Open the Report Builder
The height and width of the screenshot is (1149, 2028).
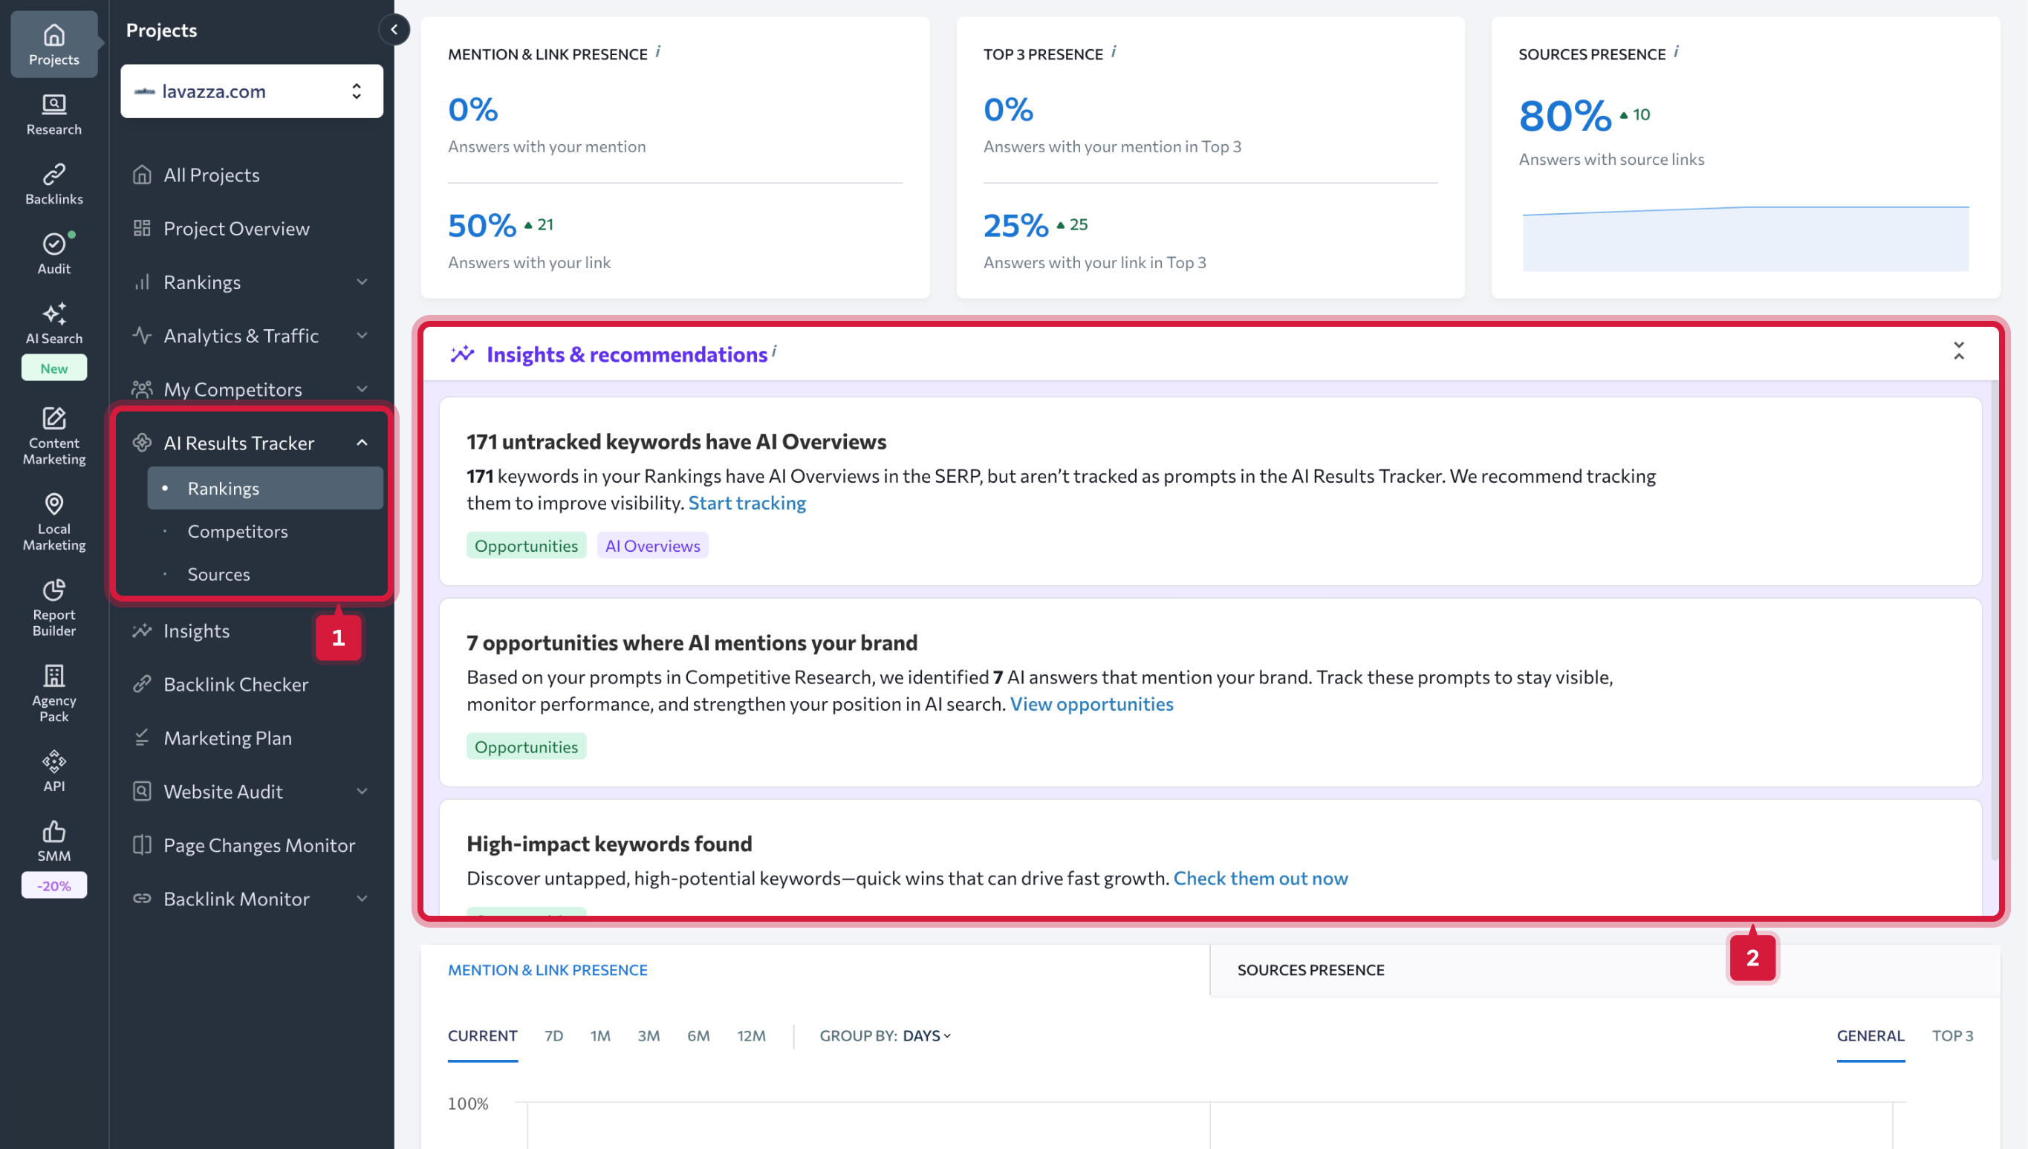point(53,606)
